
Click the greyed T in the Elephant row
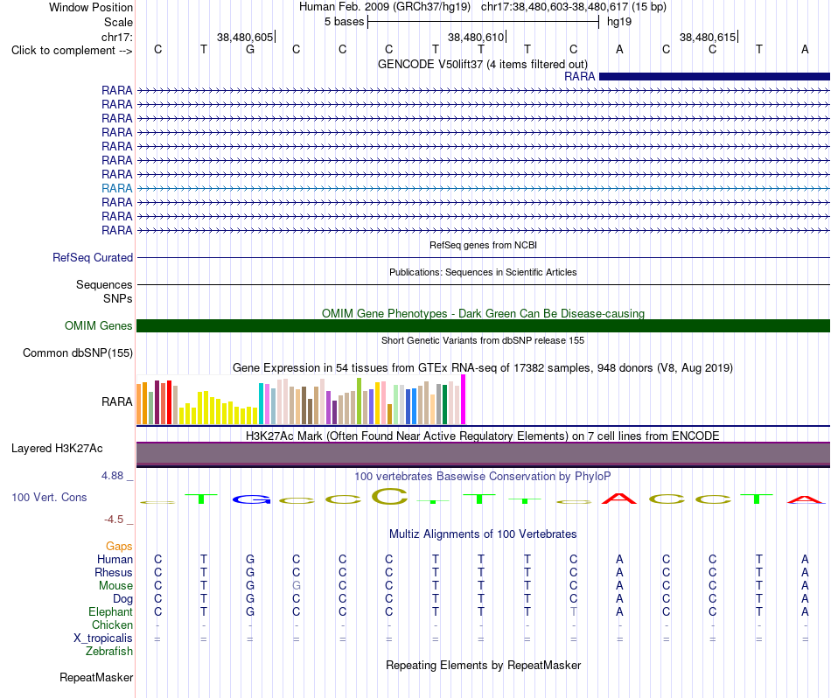point(574,611)
